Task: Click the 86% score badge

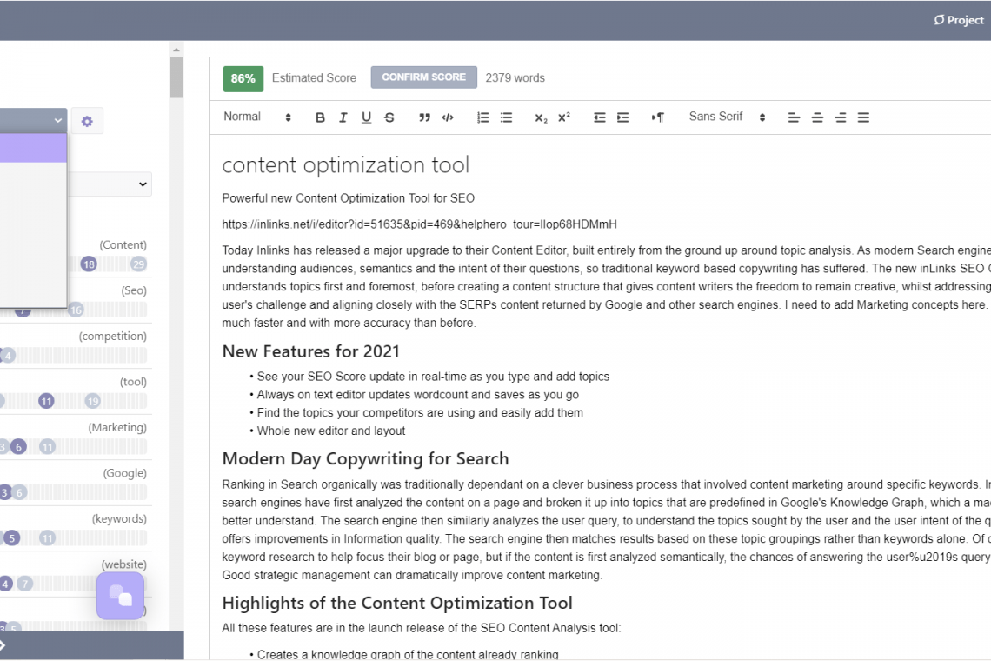Action: click(x=243, y=78)
